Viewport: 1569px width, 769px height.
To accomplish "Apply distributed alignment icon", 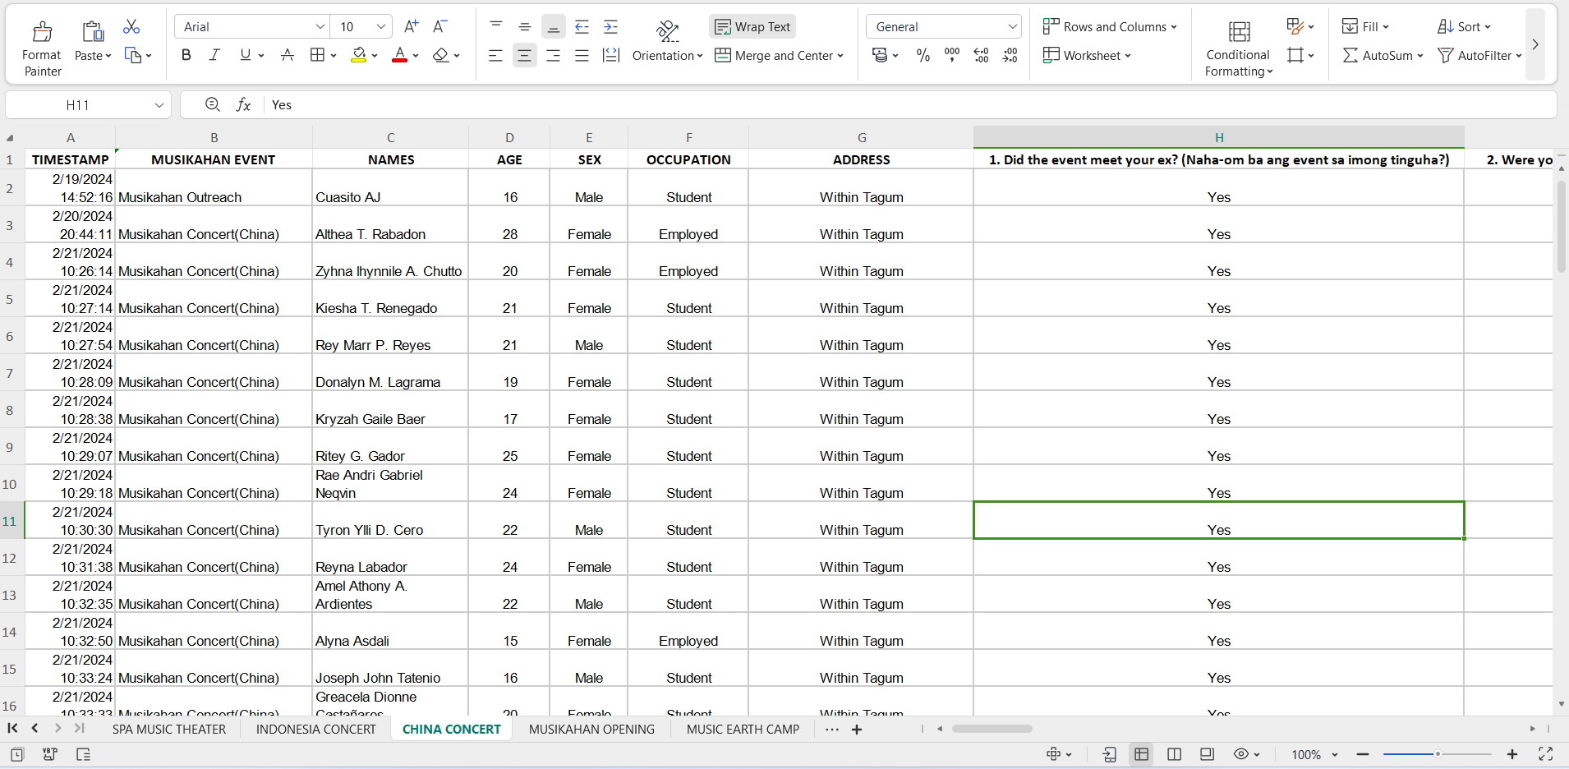I will pos(610,55).
